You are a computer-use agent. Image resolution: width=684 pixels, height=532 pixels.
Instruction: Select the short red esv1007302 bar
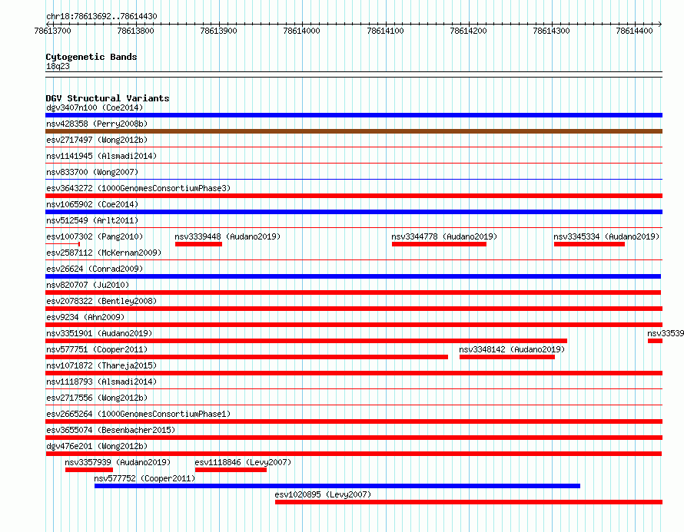pyautogui.click(x=63, y=244)
